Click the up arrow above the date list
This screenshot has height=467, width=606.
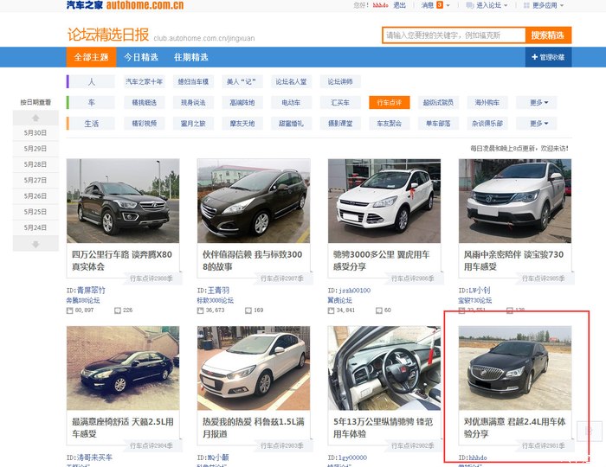(x=35, y=117)
